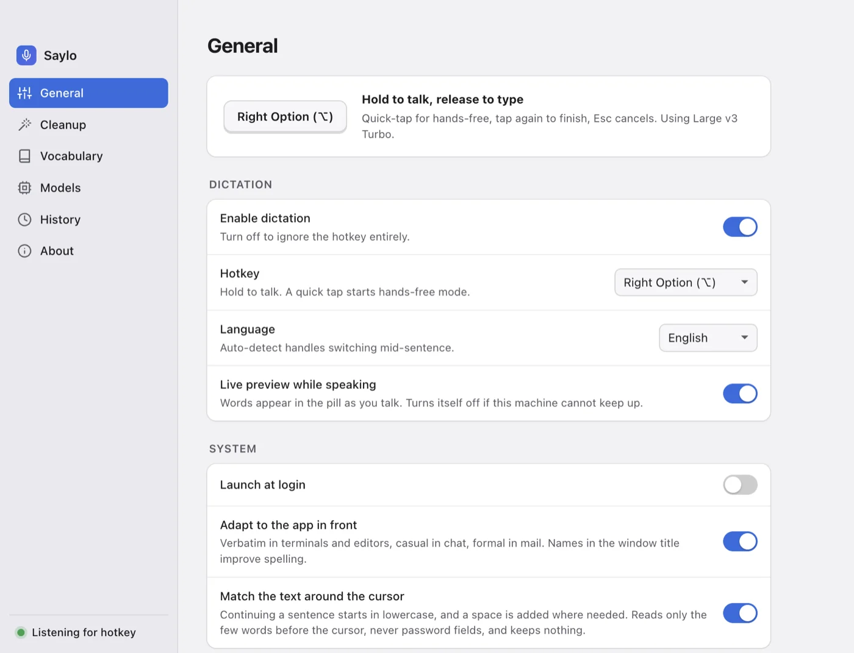The width and height of the screenshot is (854, 653).
Task: Switch off Match the text around the cursor
Action: click(x=740, y=613)
